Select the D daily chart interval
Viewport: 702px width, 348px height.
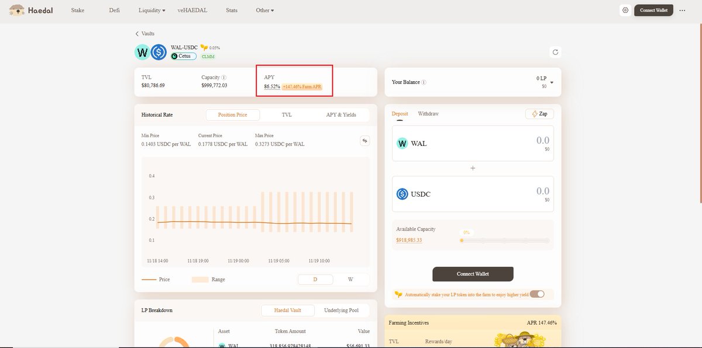click(315, 279)
